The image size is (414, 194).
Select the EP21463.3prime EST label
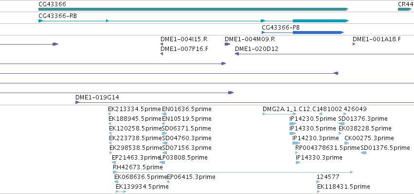click(x=136, y=158)
